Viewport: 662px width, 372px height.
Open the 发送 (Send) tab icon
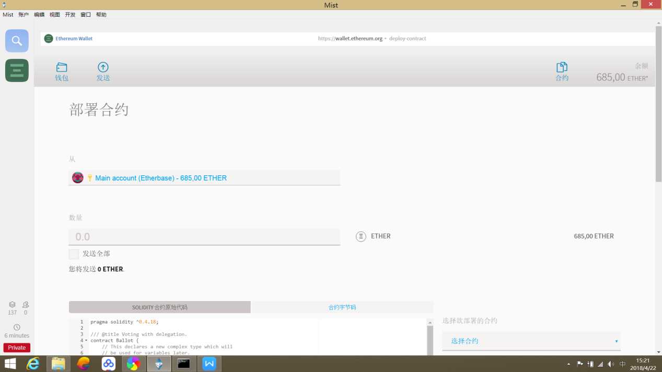(x=103, y=67)
